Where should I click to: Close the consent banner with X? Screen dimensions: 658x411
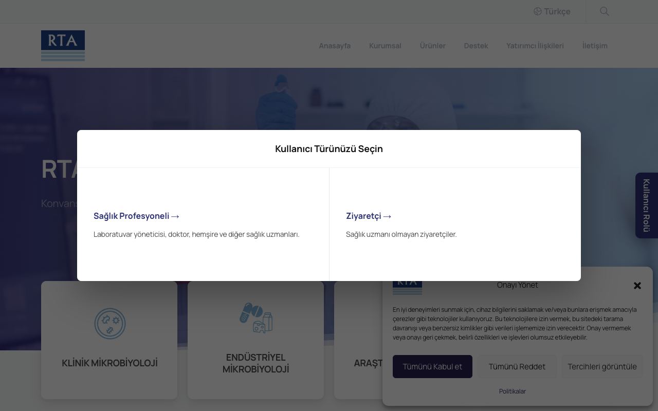coord(637,286)
